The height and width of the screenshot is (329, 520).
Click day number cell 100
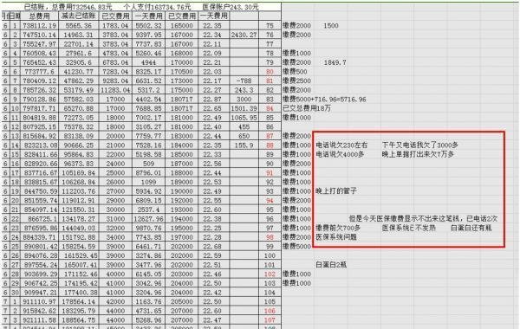(x=270, y=255)
